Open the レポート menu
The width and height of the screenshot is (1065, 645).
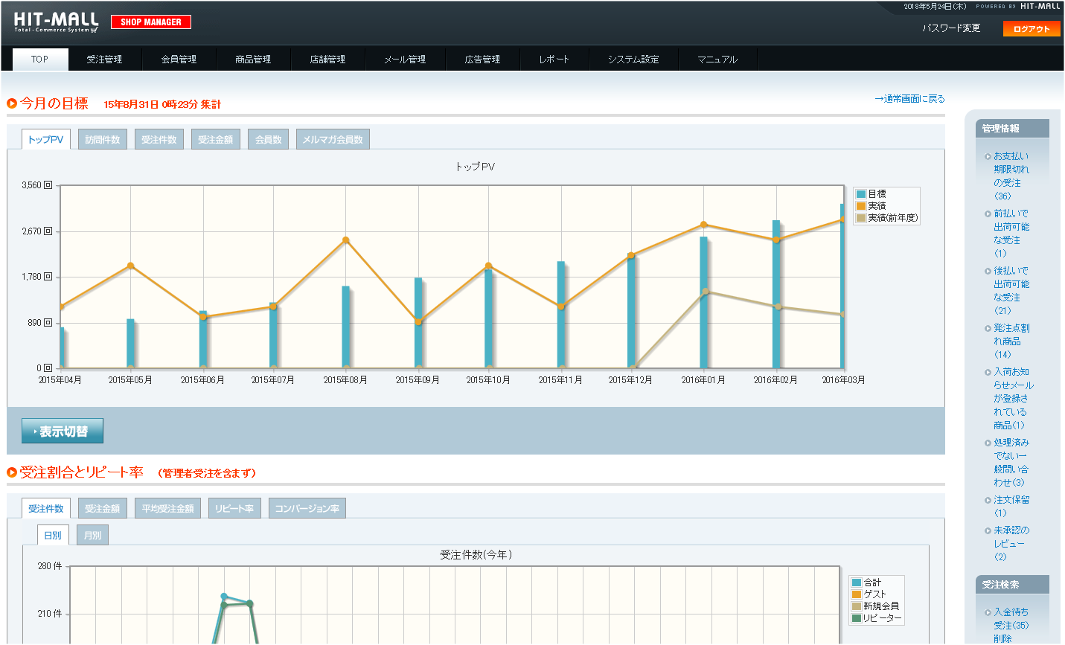[554, 60]
